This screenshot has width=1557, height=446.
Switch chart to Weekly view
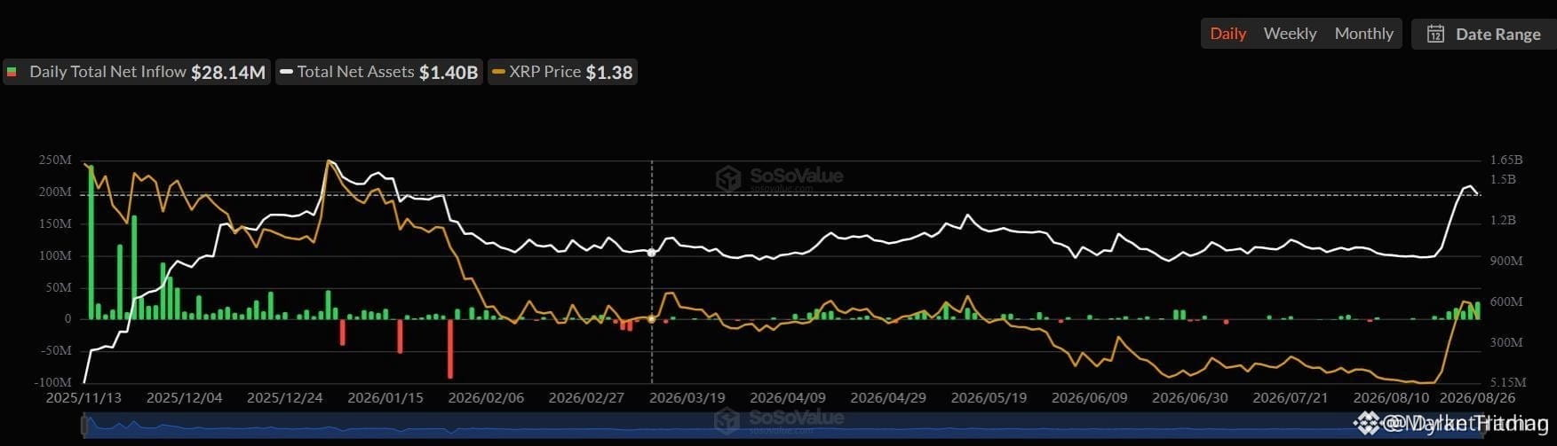coord(1290,34)
